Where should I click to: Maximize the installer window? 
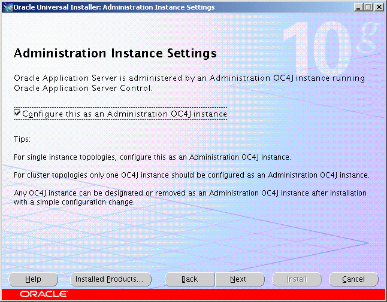click(368, 7)
